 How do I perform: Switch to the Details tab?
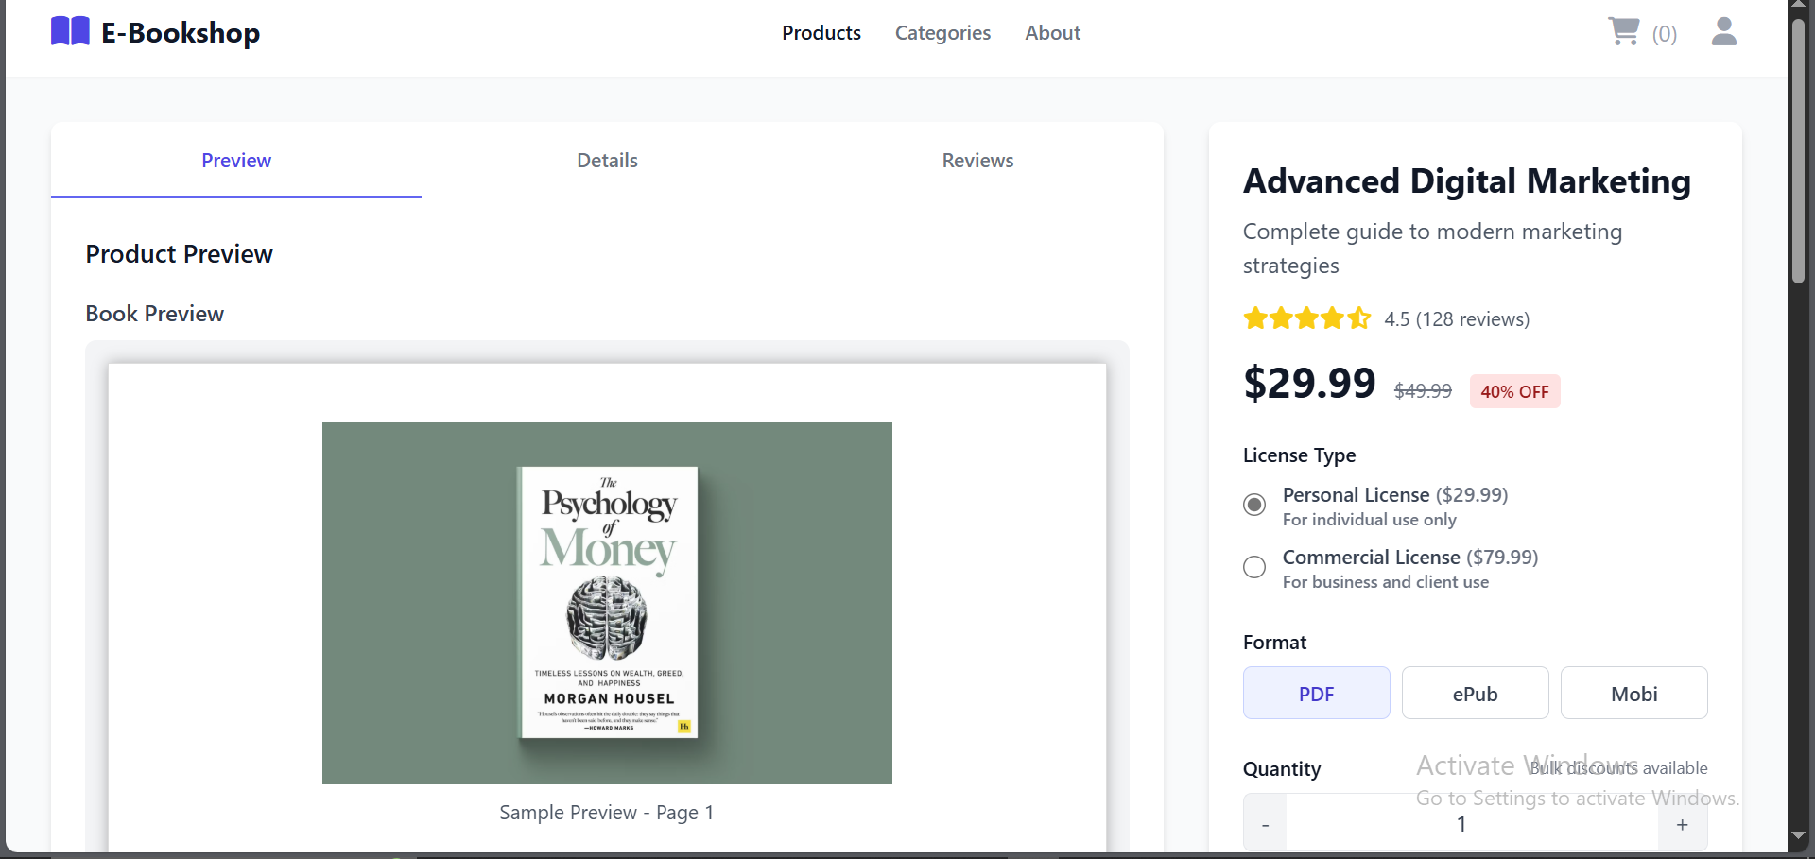click(607, 161)
